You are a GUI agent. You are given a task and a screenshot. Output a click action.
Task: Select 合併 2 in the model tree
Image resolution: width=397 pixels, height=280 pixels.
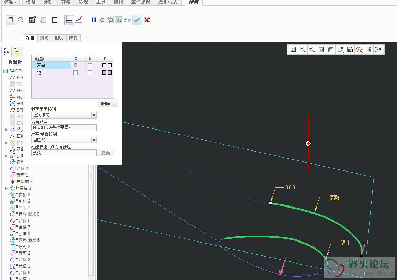(x=19, y=169)
